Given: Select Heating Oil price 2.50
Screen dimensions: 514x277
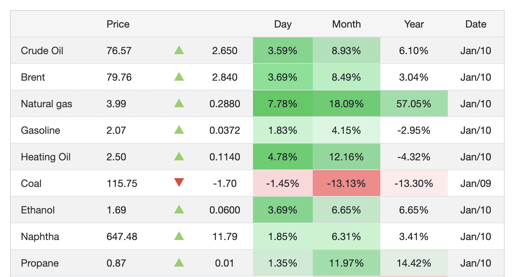Looking at the screenshot, I should 116,157.
